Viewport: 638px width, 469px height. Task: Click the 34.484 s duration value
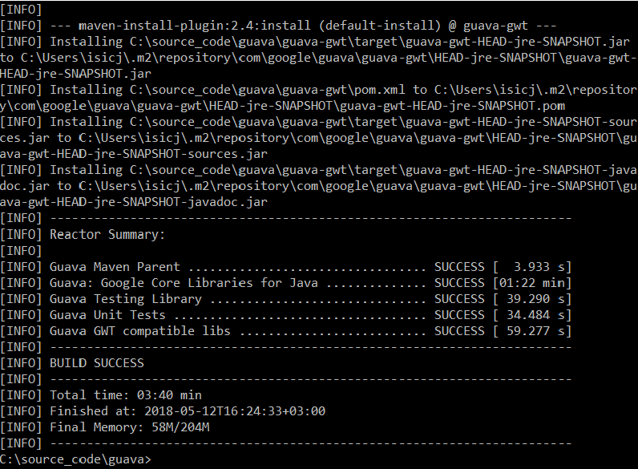click(x=537, y=315)
